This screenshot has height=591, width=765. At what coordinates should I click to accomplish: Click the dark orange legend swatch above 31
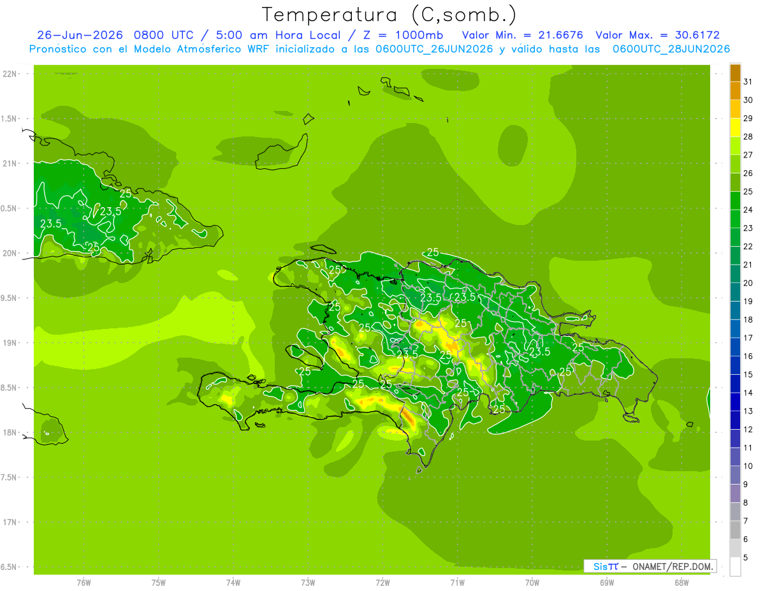click(x=735, y=73)
